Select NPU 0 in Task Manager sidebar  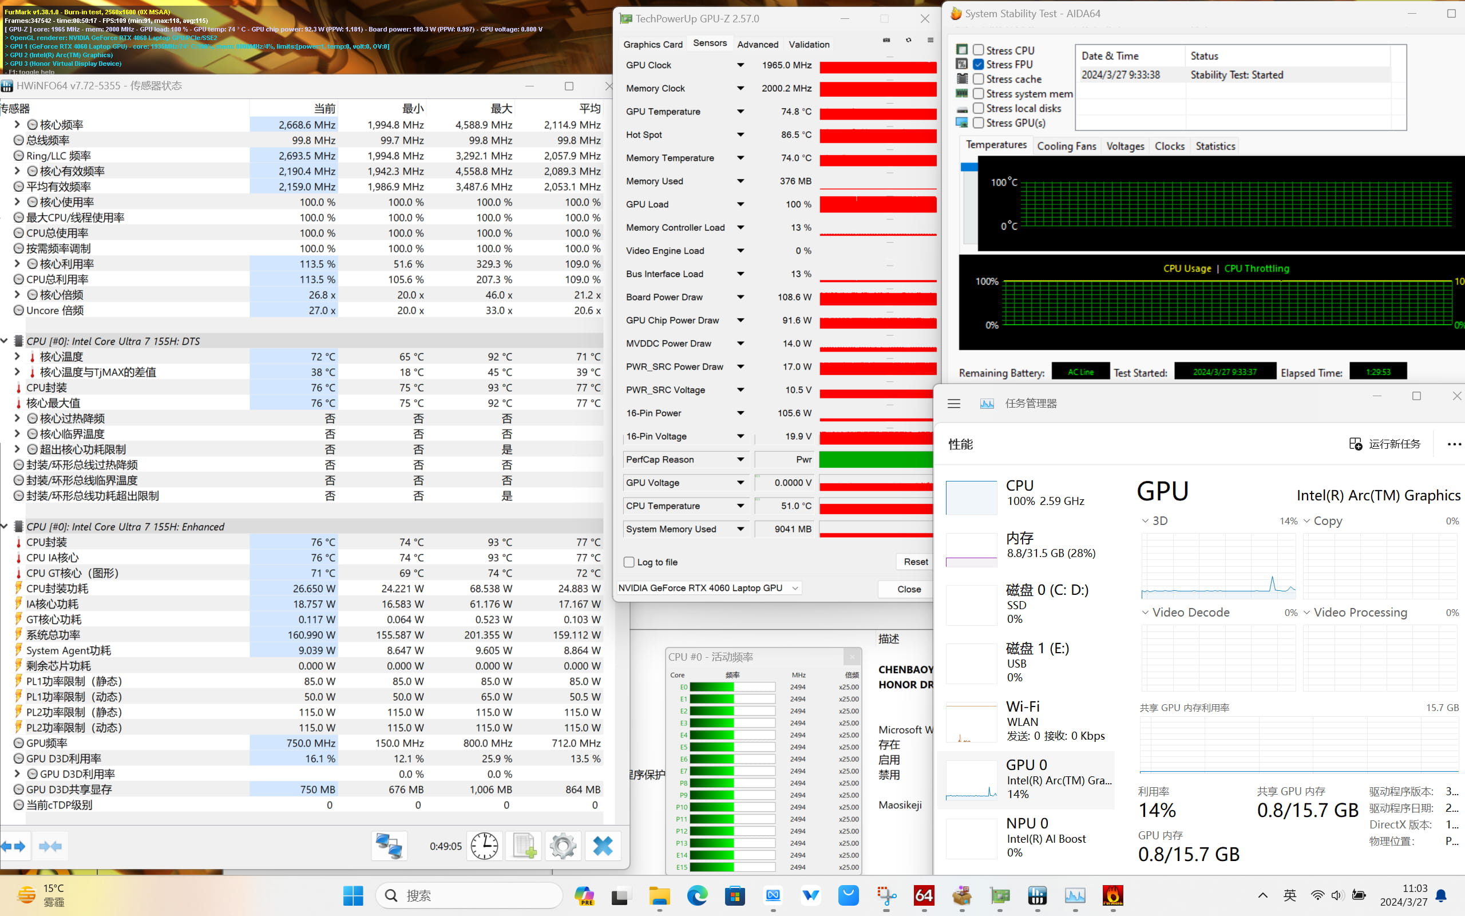1025,838
